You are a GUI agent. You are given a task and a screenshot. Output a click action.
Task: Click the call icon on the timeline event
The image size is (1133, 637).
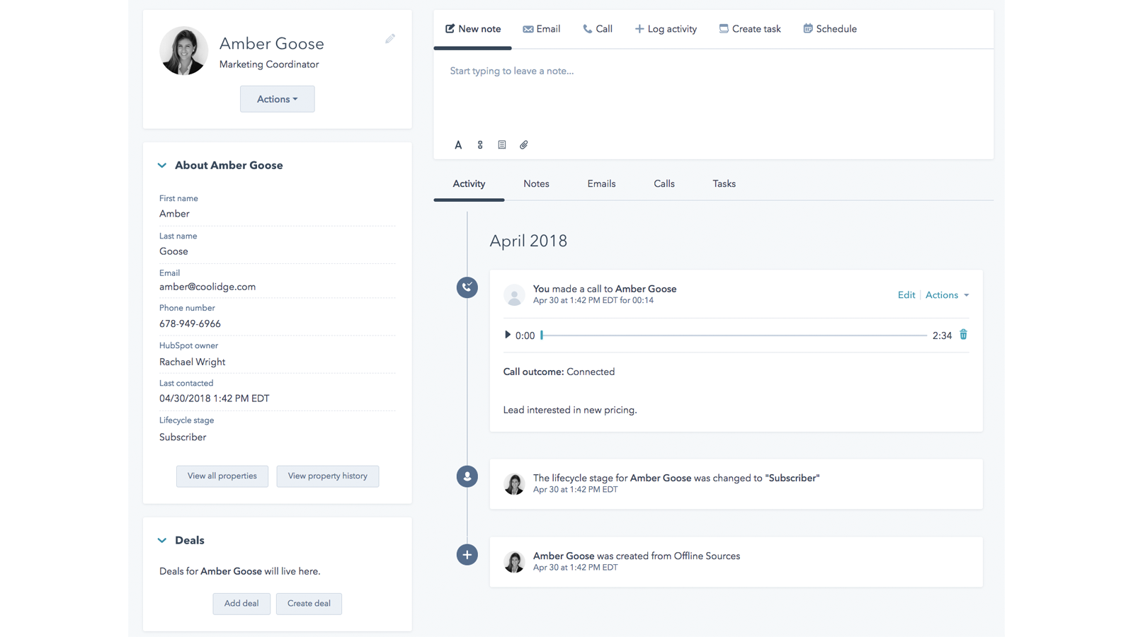click(467, 287)
